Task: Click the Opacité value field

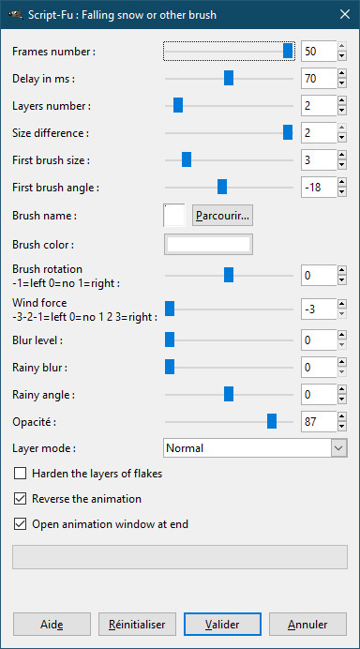Action: [x=319, y=421]
